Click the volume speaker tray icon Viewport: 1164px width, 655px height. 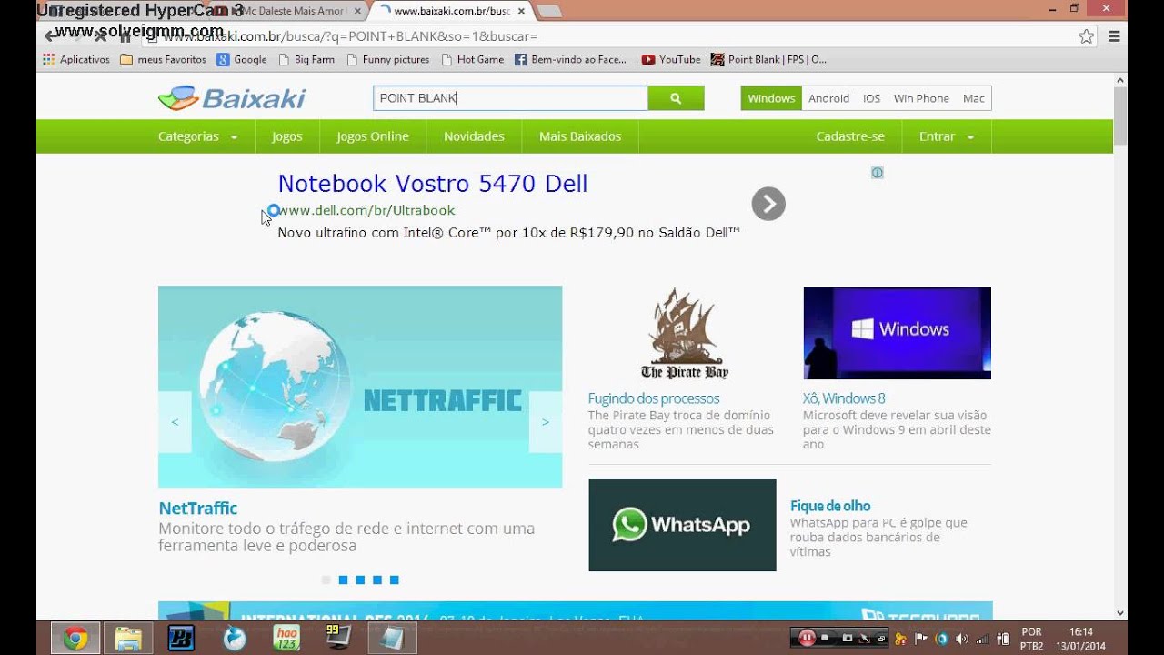tap(962, 639)
